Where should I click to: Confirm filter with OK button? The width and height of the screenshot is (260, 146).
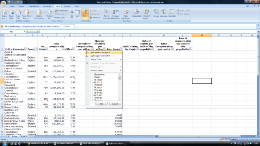[x=102, y=104]
